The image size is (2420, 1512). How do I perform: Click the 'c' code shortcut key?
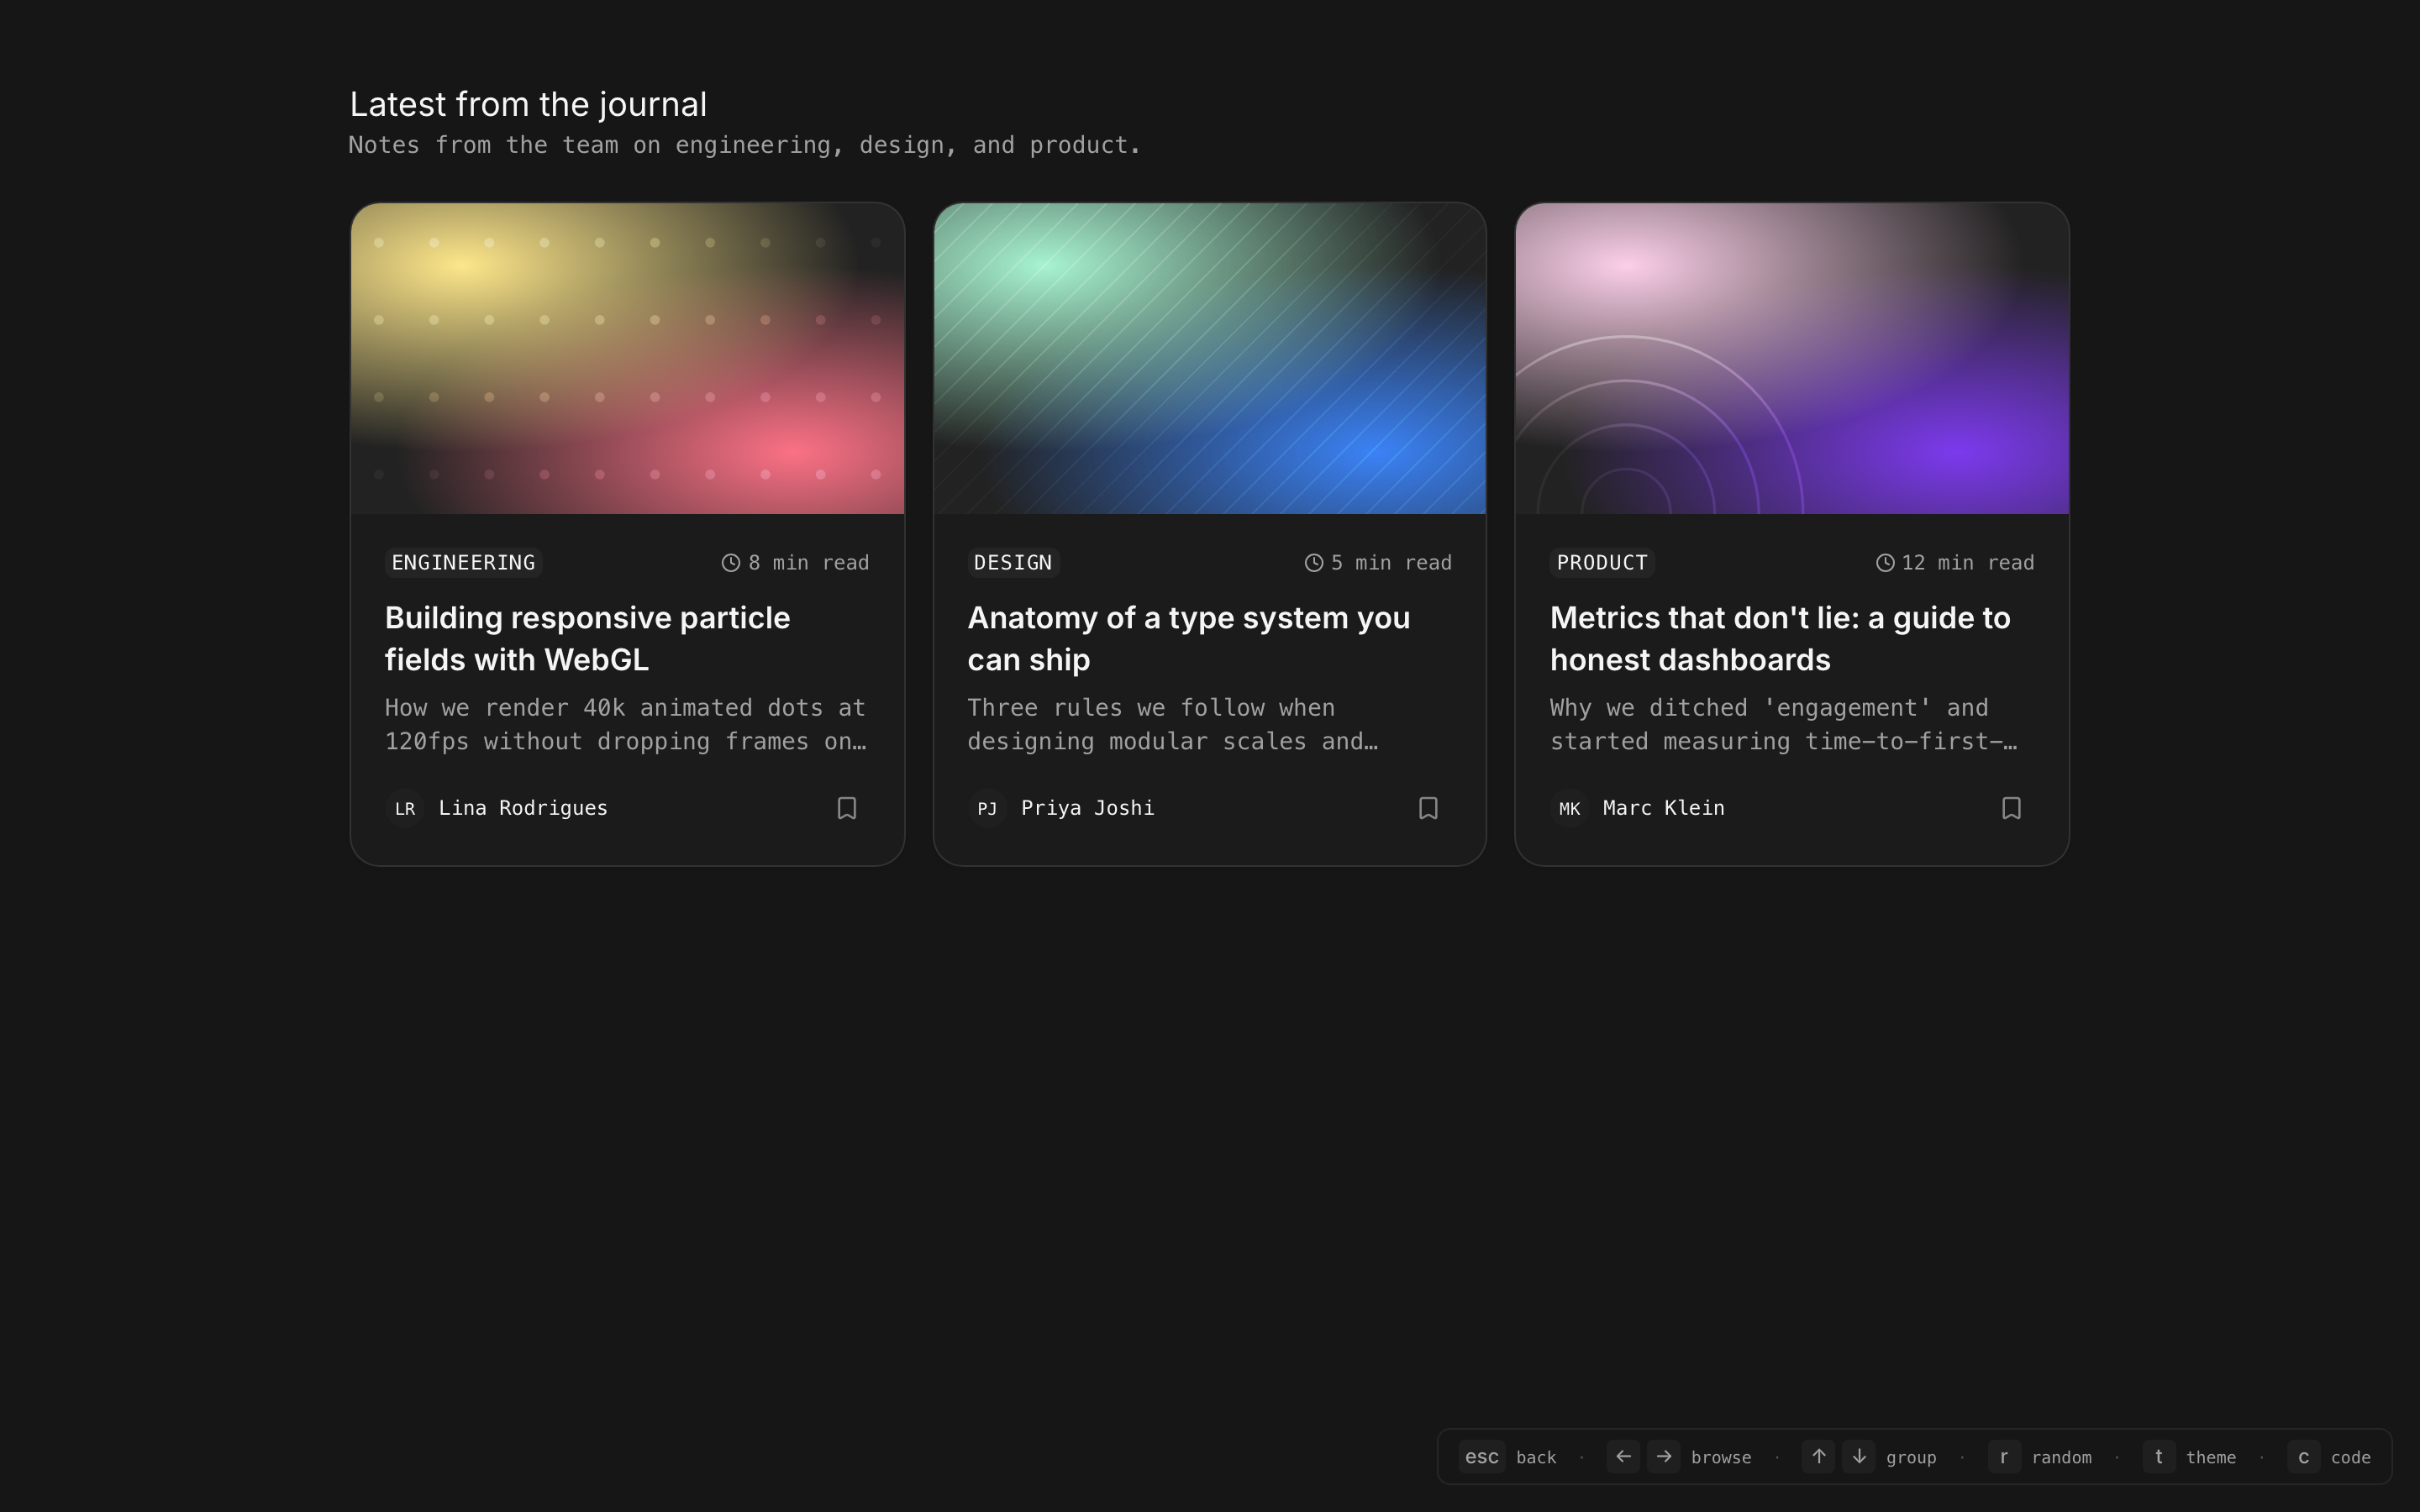click(2303, 1457)
